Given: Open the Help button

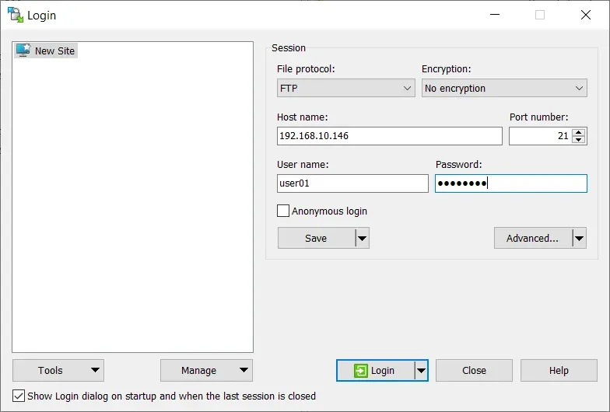Looking at the screenshot, I should click(559, 370).
